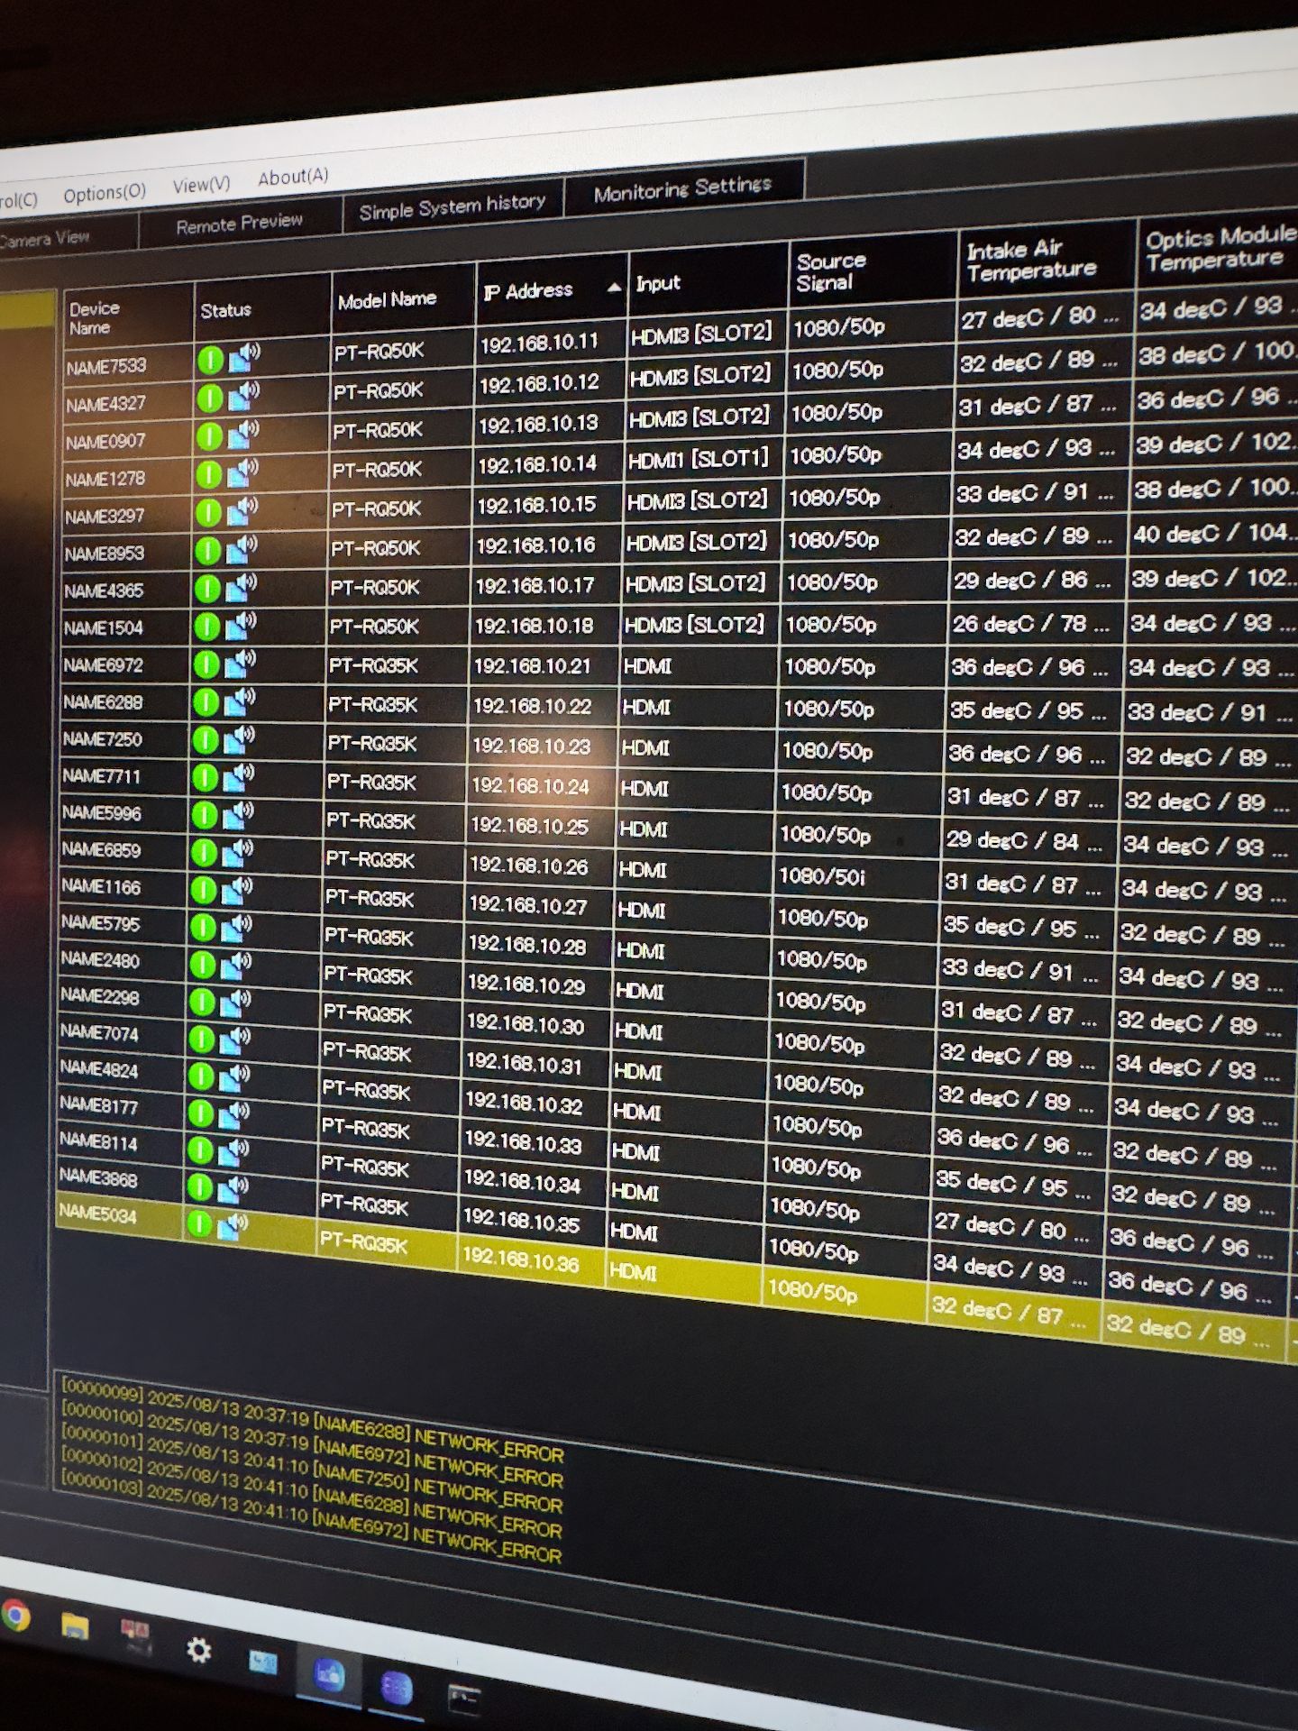1298x1731 pixels.
Task: Click the blue speaker status icon for NAME1166
Action: 238,890
